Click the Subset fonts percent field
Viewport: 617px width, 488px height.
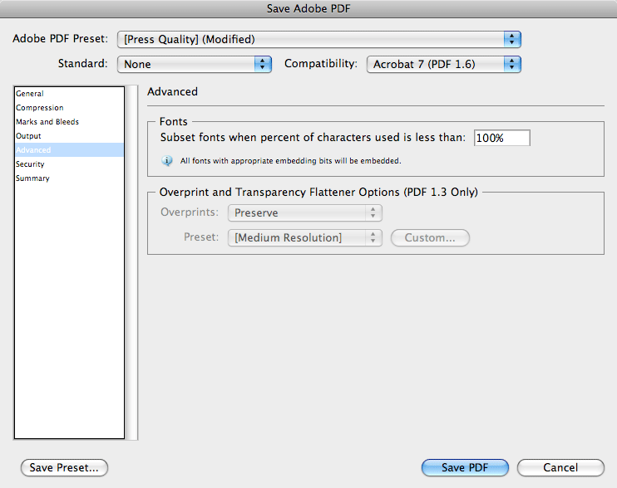(x=502, y=138)
